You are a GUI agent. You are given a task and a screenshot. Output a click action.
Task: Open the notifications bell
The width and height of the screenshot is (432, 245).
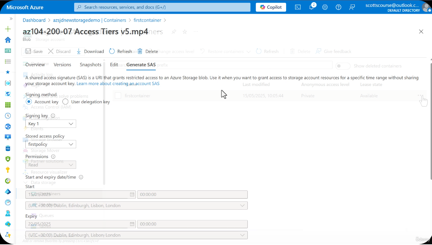tap(312, 7)
